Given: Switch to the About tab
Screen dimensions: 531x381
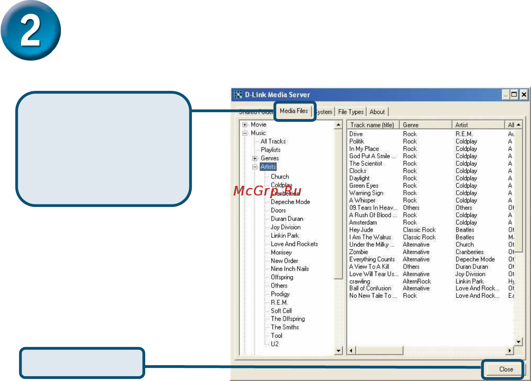Looking at the screenshot, I should pos(377,112).
